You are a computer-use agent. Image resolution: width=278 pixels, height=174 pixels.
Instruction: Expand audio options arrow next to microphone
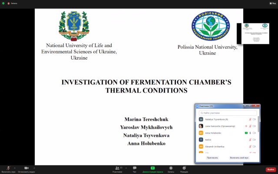coord(14,168)
